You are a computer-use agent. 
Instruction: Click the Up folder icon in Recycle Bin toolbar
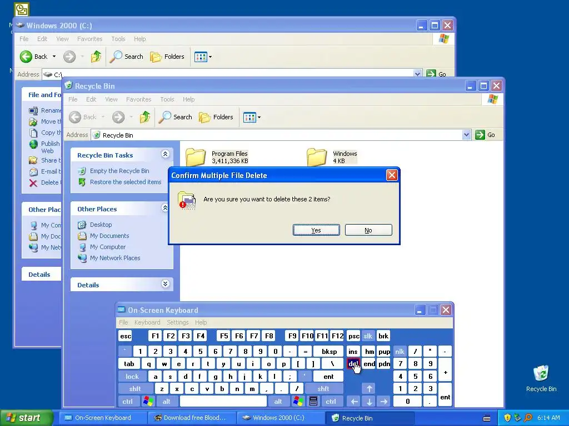(145, 117)
